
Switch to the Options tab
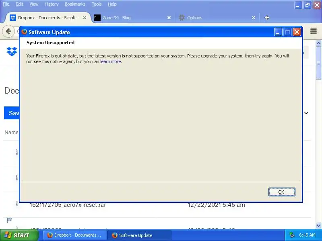[x=217, y=18]
